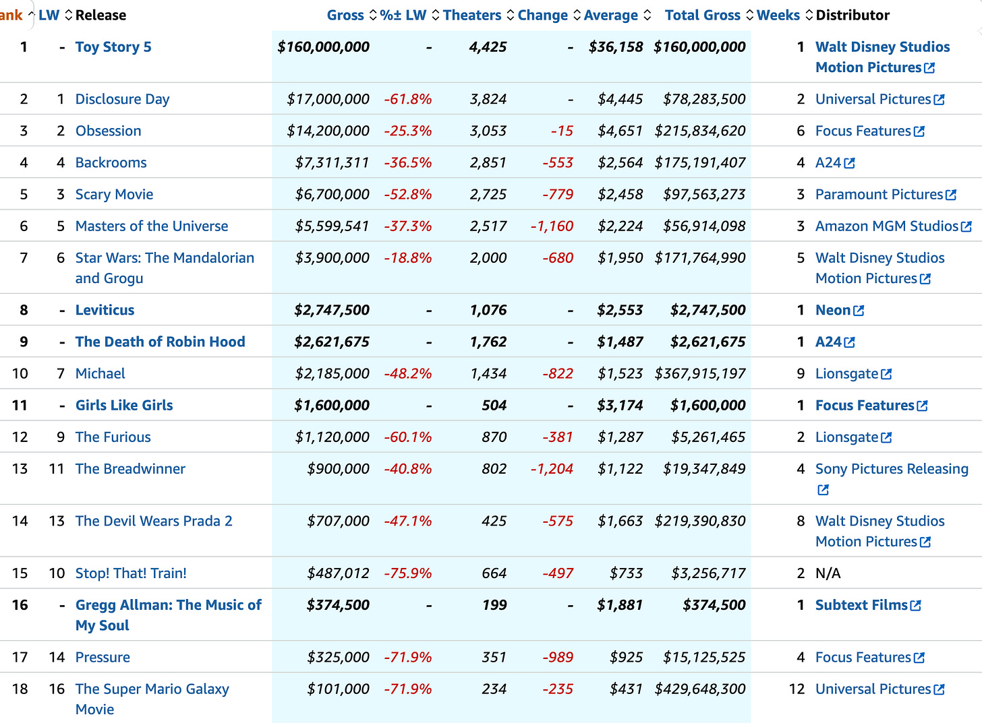Click external icon beside Paramount Pictures

[x=951, y=195]
